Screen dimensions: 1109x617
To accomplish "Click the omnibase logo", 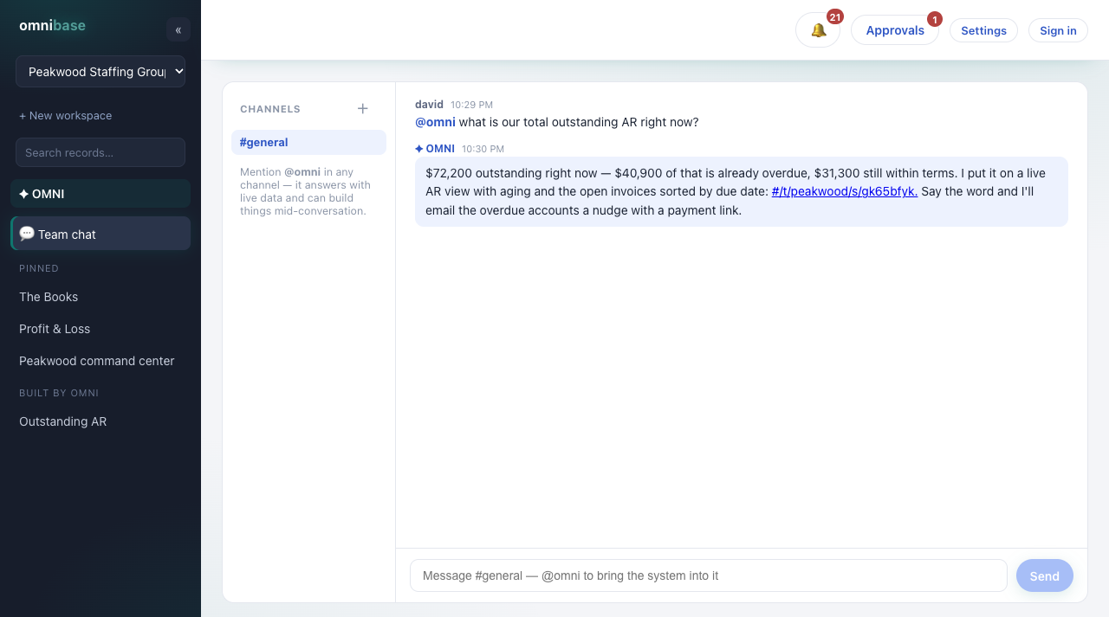I will (x=52, y=25).
